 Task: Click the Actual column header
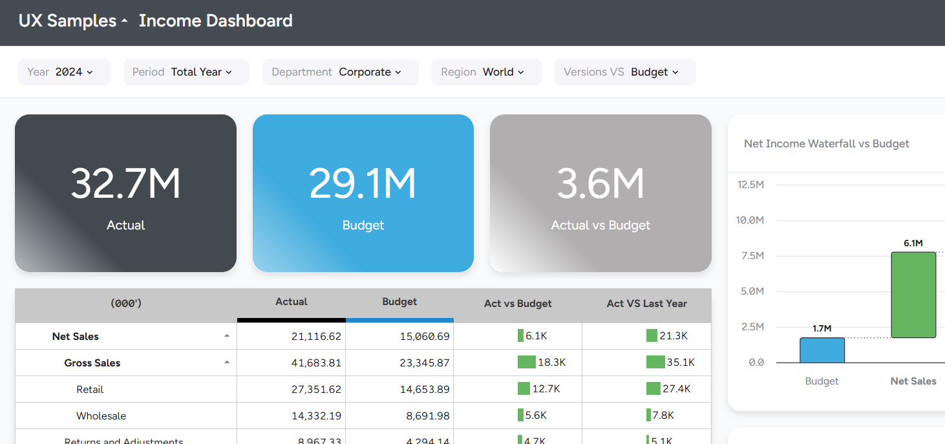click(x=292, y=302)
